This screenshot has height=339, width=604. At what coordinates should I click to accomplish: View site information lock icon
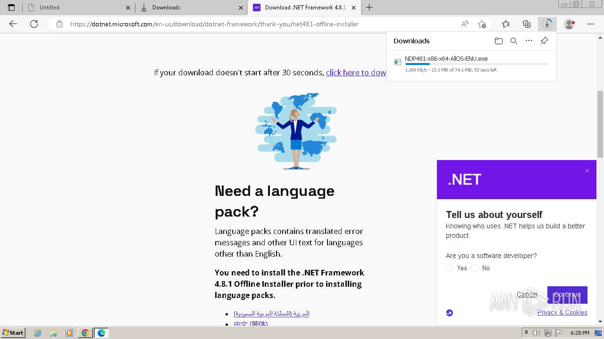point(59,24)
